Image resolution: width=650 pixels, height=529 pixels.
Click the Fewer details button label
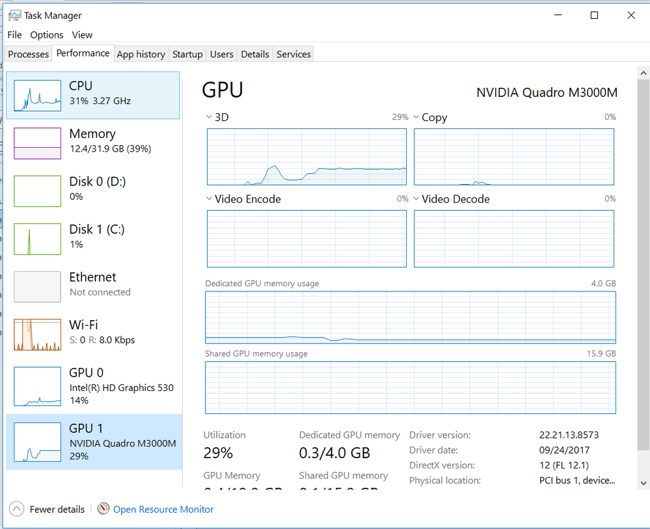pyautogui.click(x=57, y=509)
